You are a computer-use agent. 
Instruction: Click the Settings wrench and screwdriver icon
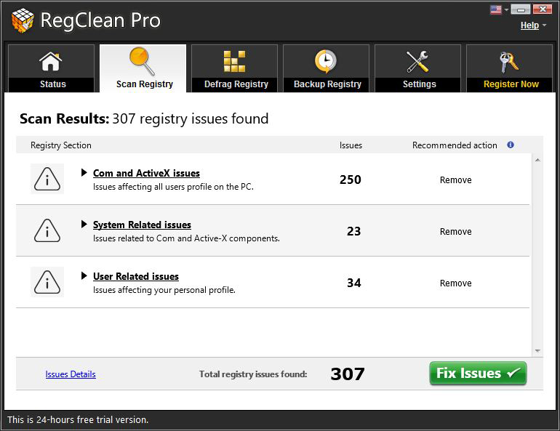tap(418, 61)
